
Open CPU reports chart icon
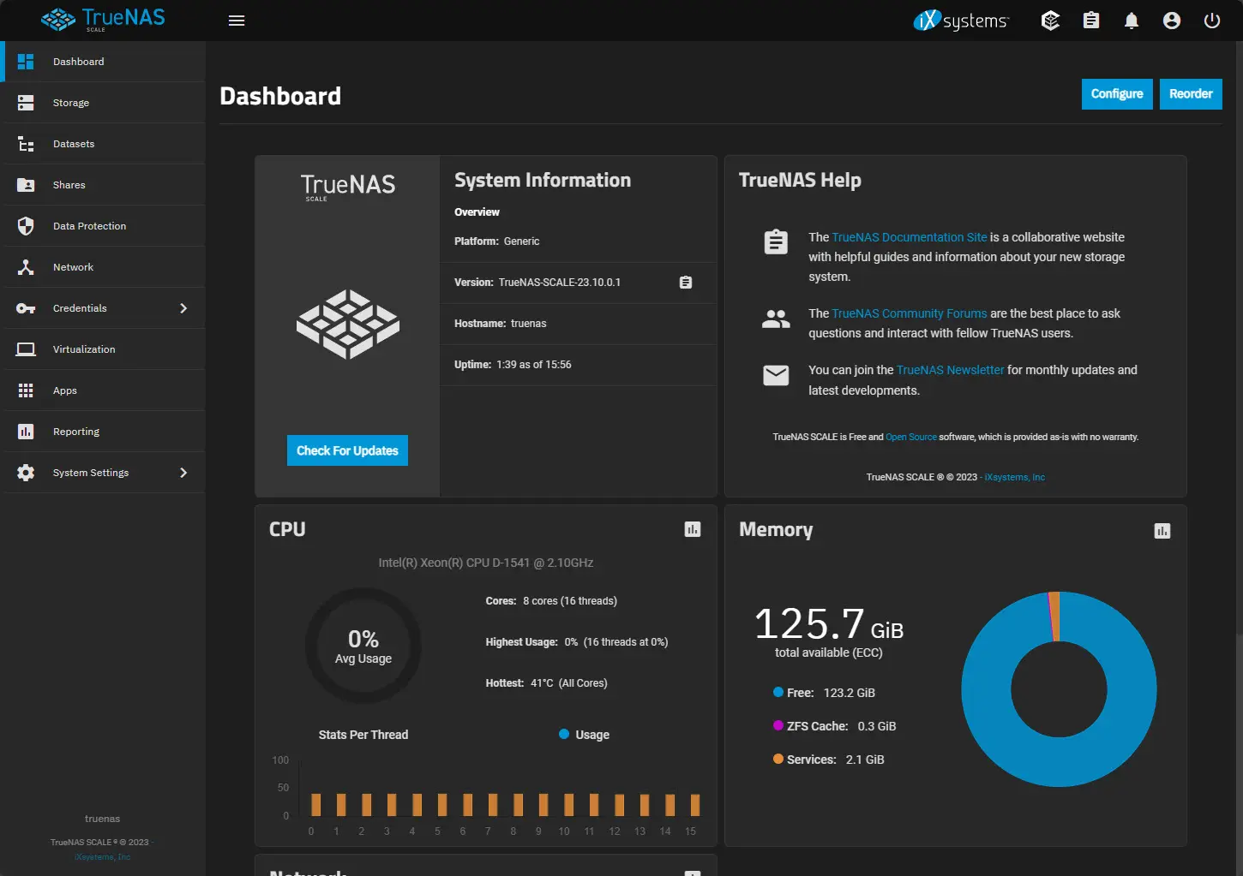693,530
